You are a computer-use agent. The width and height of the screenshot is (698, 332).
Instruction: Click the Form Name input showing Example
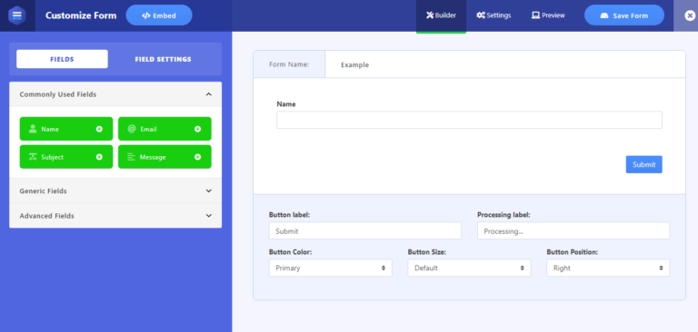click(504, 64)
